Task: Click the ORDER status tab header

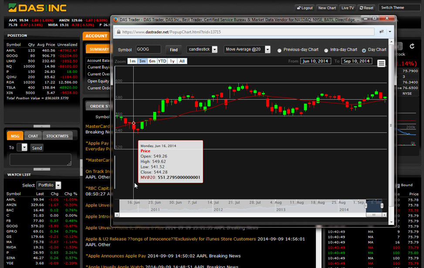Action: pos(99,106)
